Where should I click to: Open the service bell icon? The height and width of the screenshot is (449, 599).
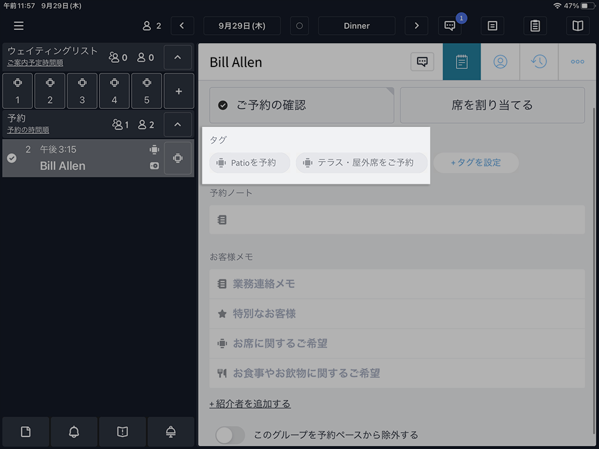click(171, 432)
